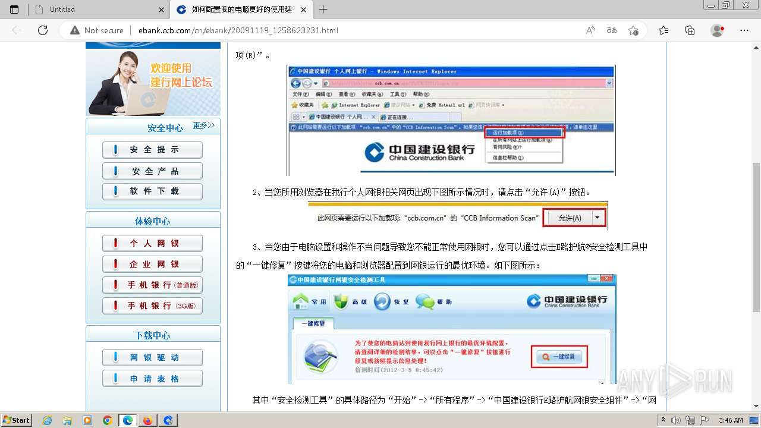
Task: Switch to the Untitled tab
Action: [x=99, y=10]
